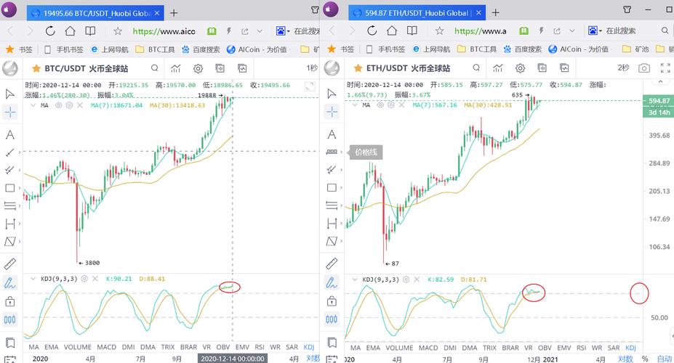This screenshot has height=363, width=674.
Task: Open the 2秒 refresh interval dropdown
Action: pyautogui.click(x=624, y=68)
